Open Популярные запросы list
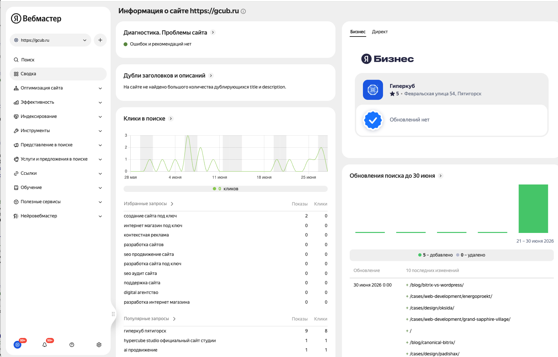 coord(149,319)
